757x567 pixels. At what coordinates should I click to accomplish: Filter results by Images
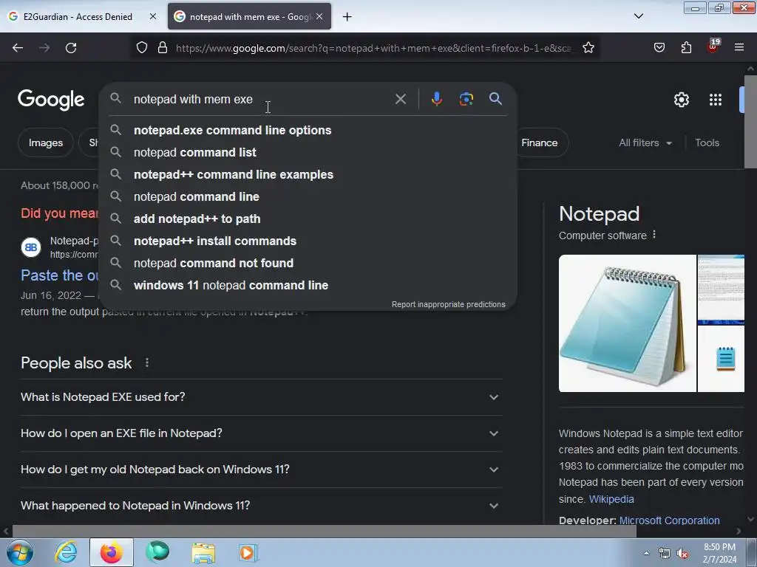45,142
